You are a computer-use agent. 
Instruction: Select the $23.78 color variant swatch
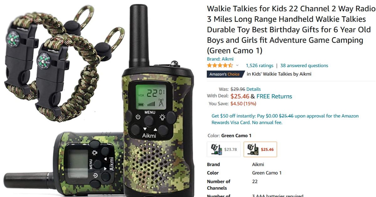click(224, 149)
